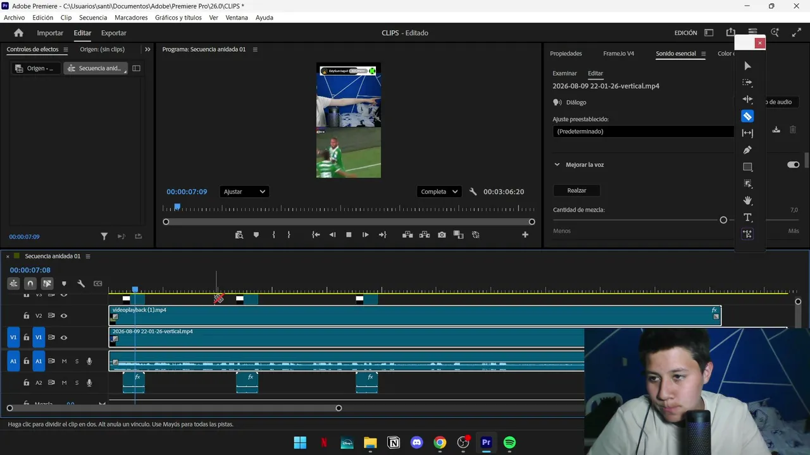Toggle the Mejorar la voz switch
Image resolution: width=810 pixels, height=455 pixels.
tap(793, 165)
